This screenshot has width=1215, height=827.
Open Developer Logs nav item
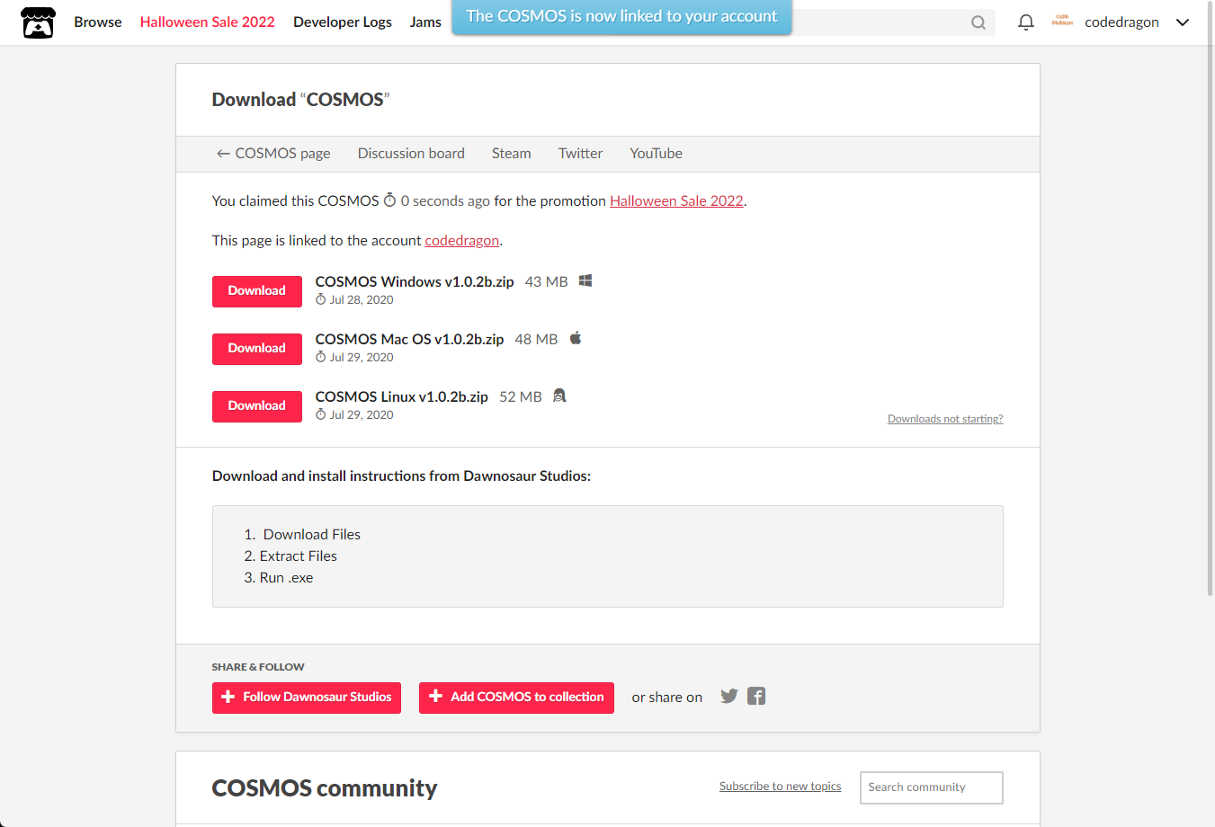[x=343, y=22]
